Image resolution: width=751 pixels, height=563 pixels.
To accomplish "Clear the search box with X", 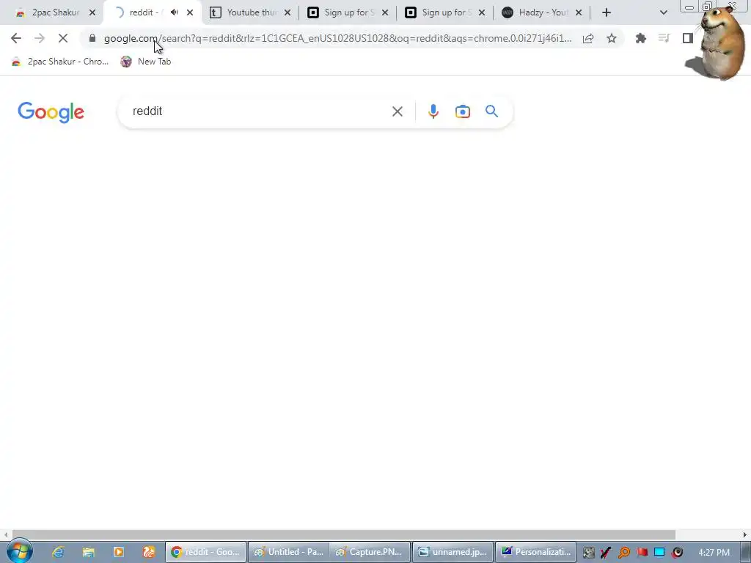I will pyautogui.click(x=397, y=111).
